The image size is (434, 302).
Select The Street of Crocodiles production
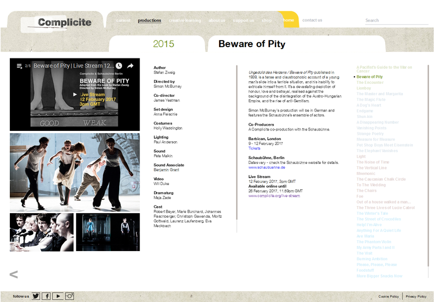pyautogui.click(x=379, y=219)
